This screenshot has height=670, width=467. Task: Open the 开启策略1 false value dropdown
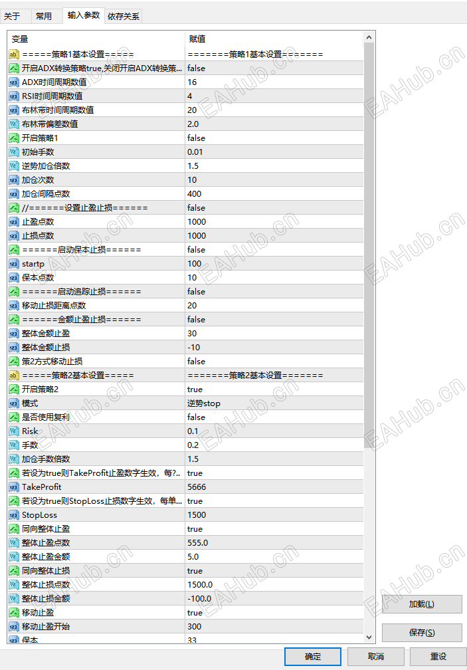click(274, 138)
